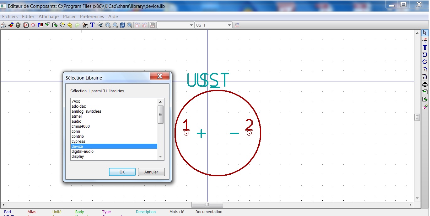
Task: Select the add pin tool
Action: point(425,40)
